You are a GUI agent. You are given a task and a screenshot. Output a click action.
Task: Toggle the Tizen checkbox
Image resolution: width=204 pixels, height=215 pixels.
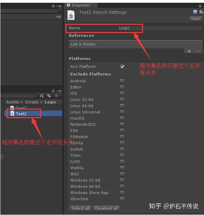point(122,155)
